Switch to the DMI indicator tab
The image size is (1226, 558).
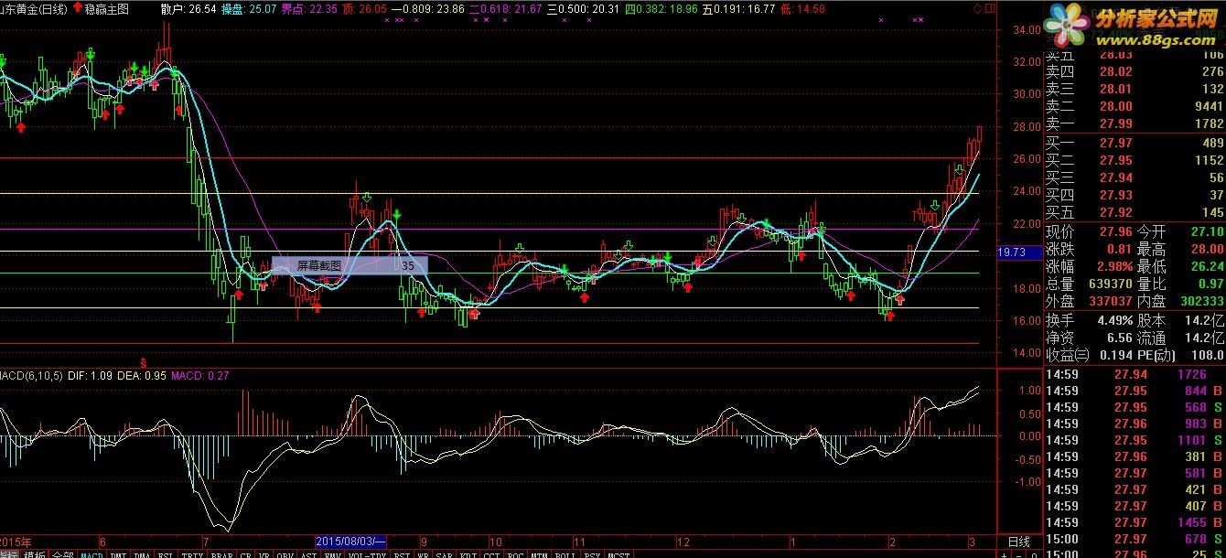118,554
